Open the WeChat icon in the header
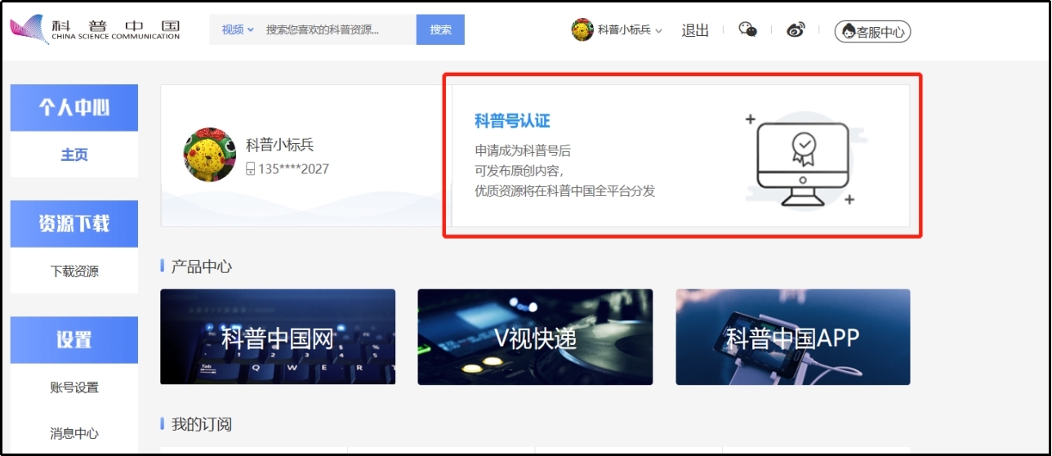 tap(747, 30)
